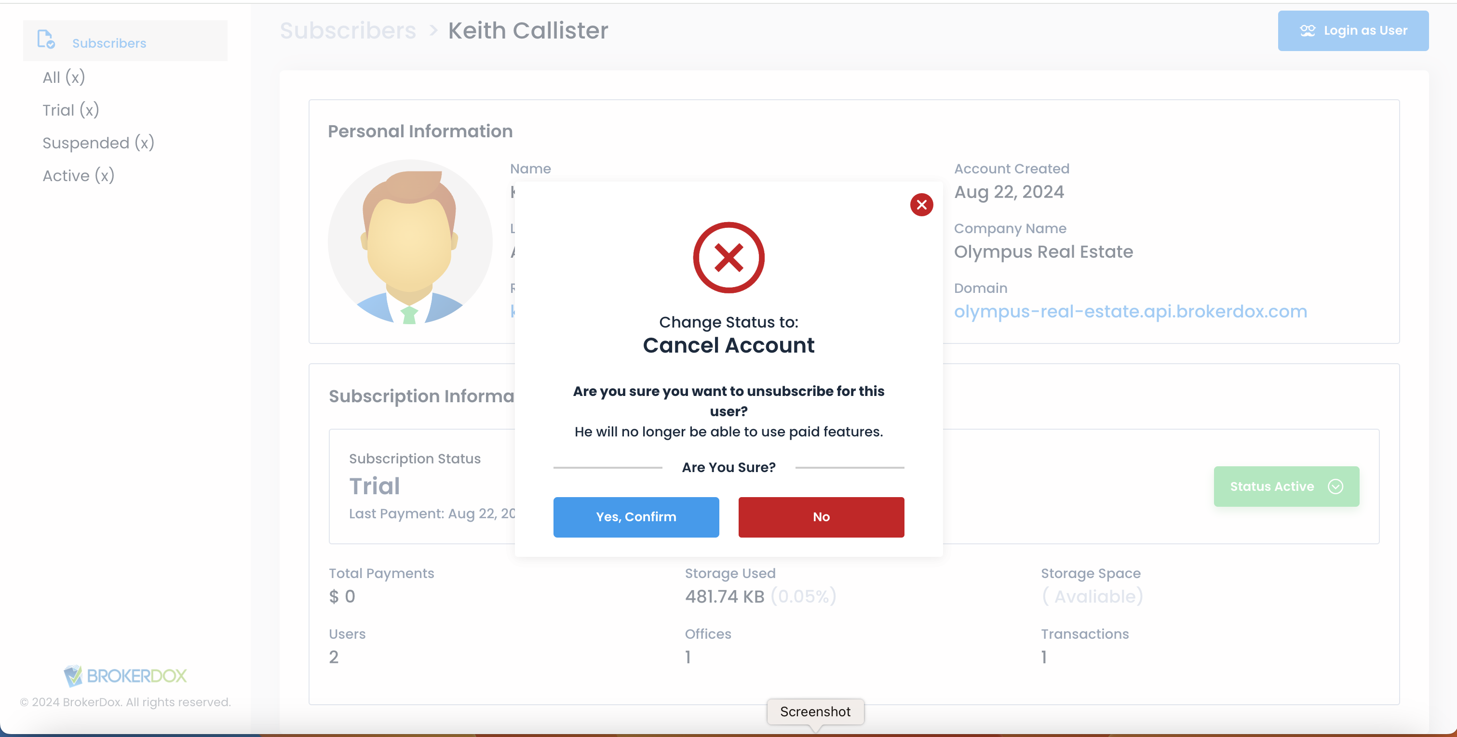Click the Trial subscription status value

click(375, 486)
